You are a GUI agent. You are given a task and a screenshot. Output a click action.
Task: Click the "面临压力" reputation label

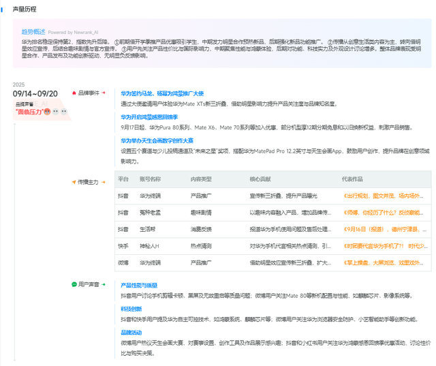click(30, 112)
